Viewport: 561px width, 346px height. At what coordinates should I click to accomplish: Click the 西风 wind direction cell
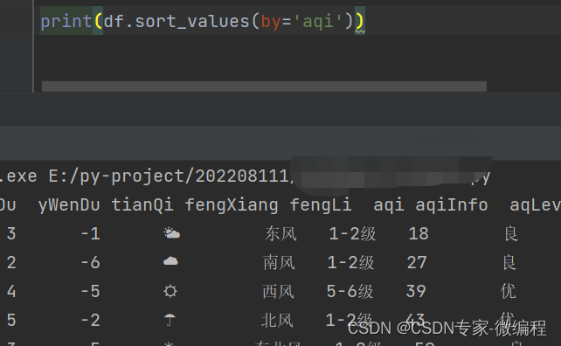tap(279, 291)
